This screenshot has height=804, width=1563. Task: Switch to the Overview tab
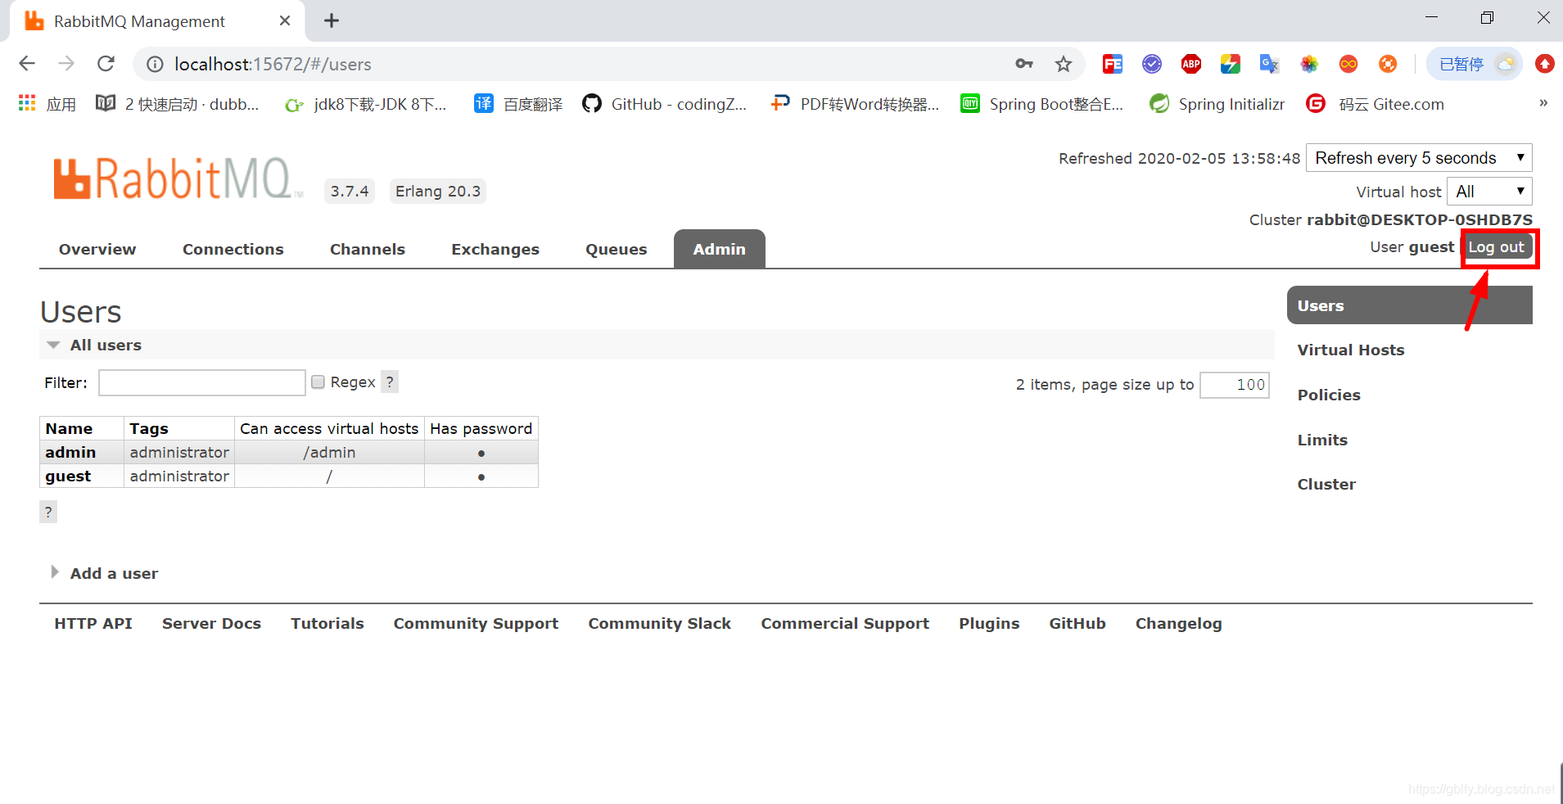97,250
